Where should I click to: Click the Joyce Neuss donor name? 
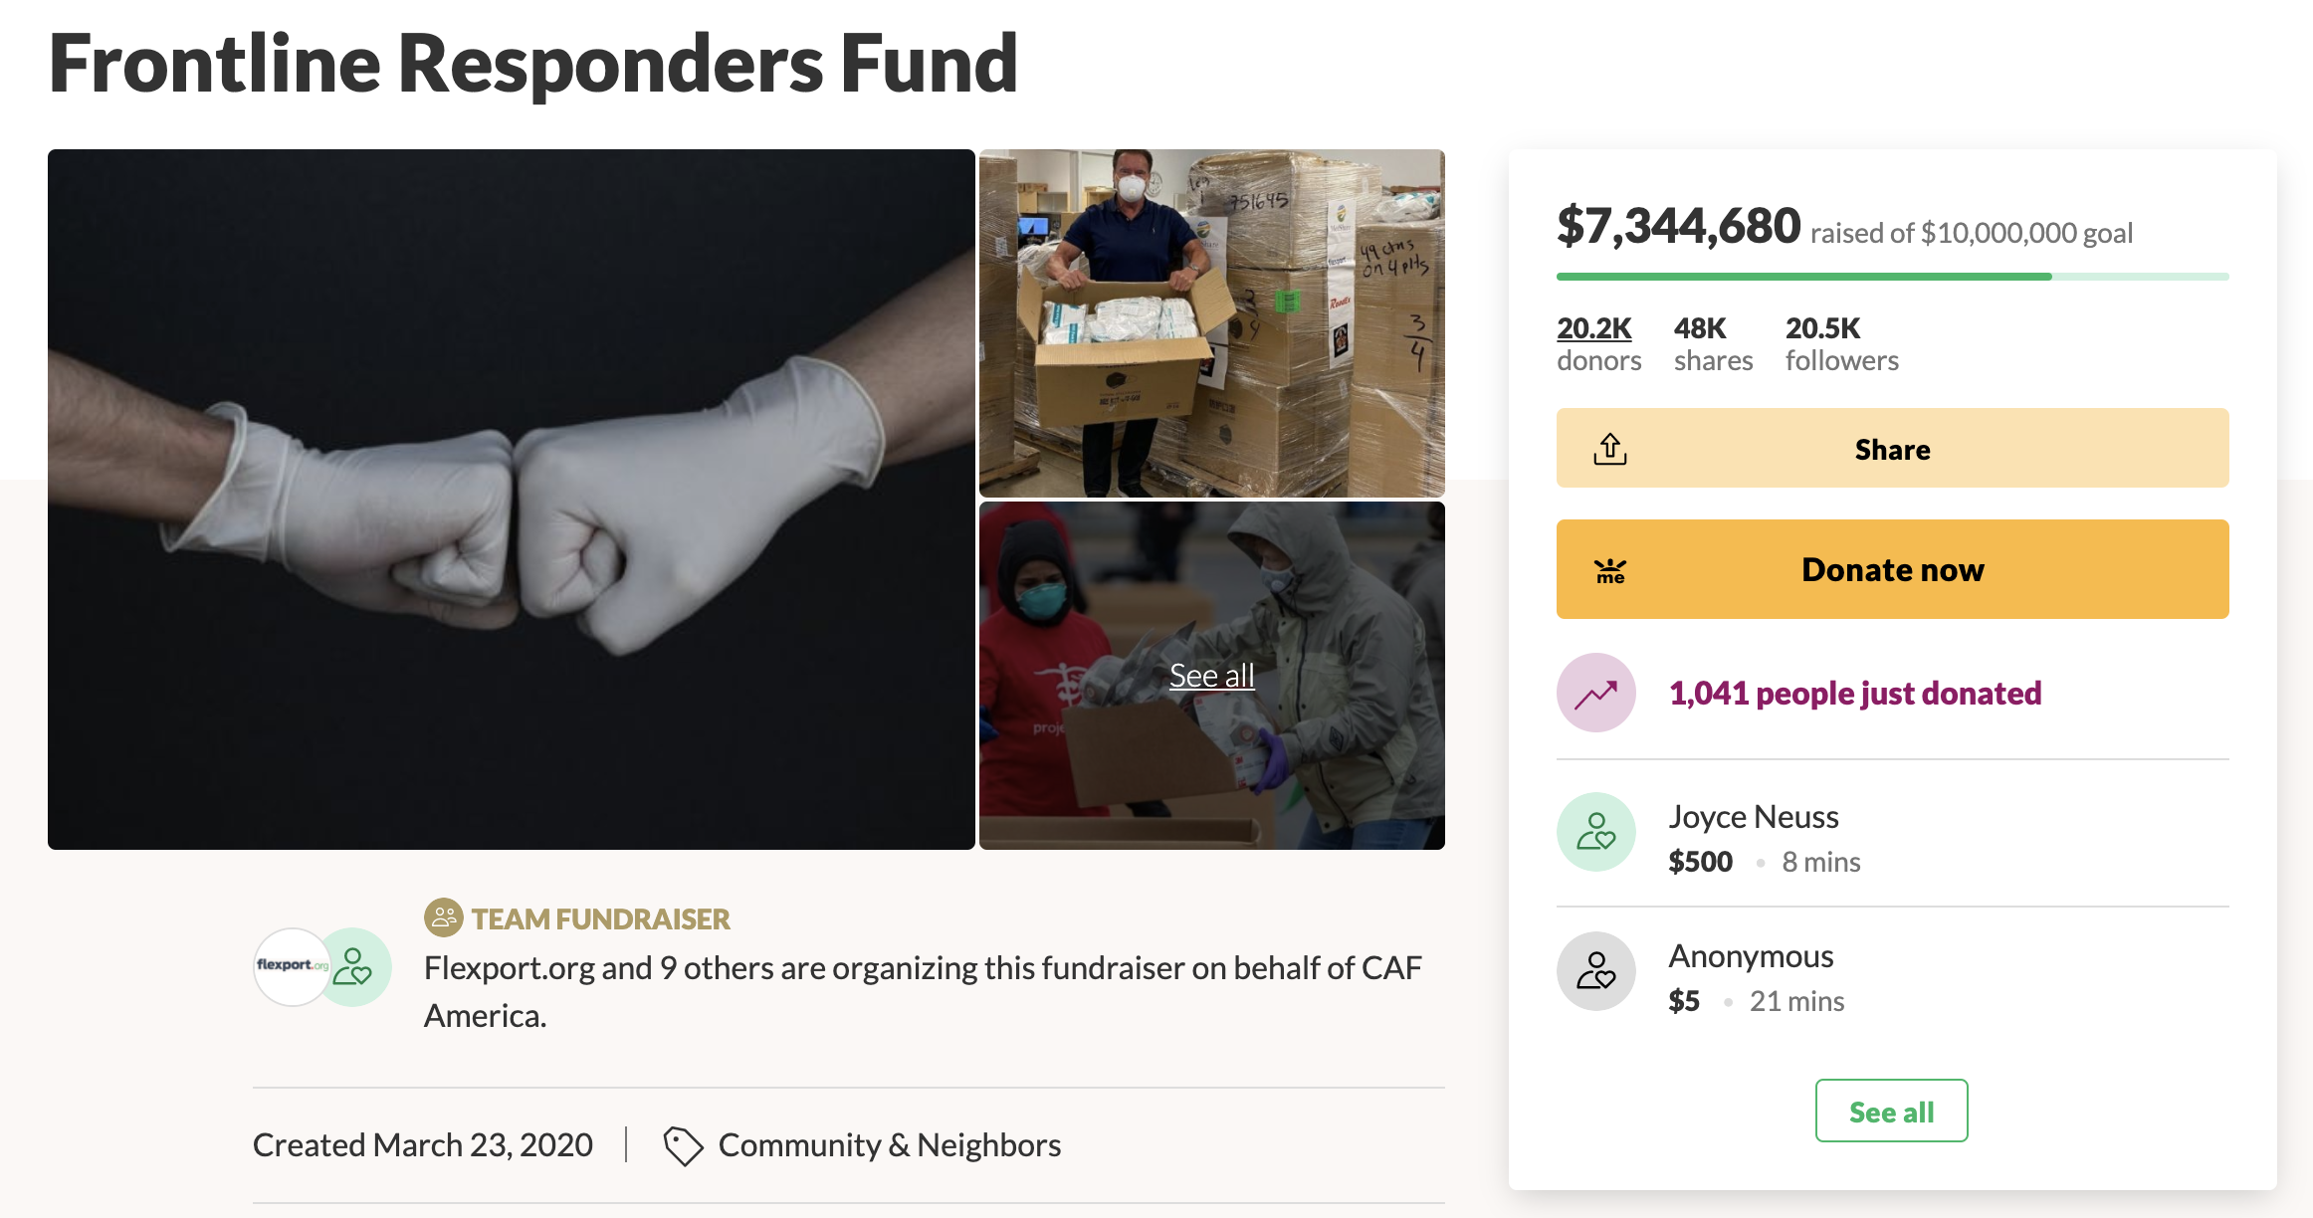(x=1753, y=817)
